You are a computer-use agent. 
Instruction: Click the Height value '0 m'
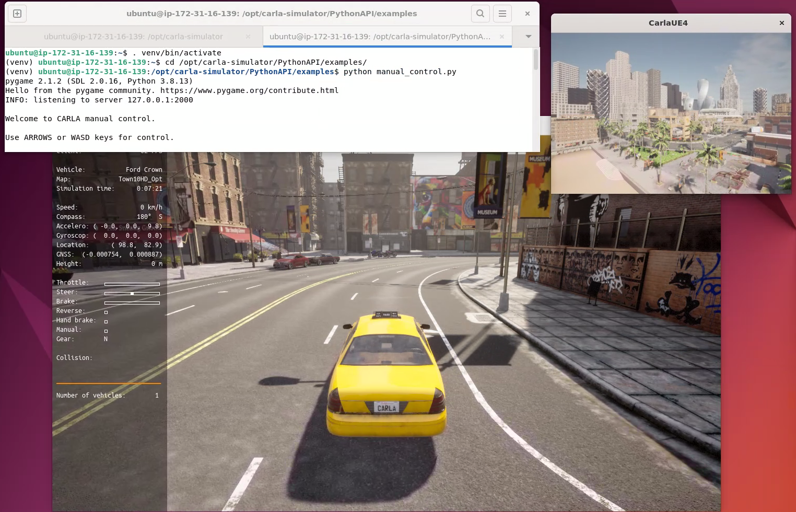(157, 264)
